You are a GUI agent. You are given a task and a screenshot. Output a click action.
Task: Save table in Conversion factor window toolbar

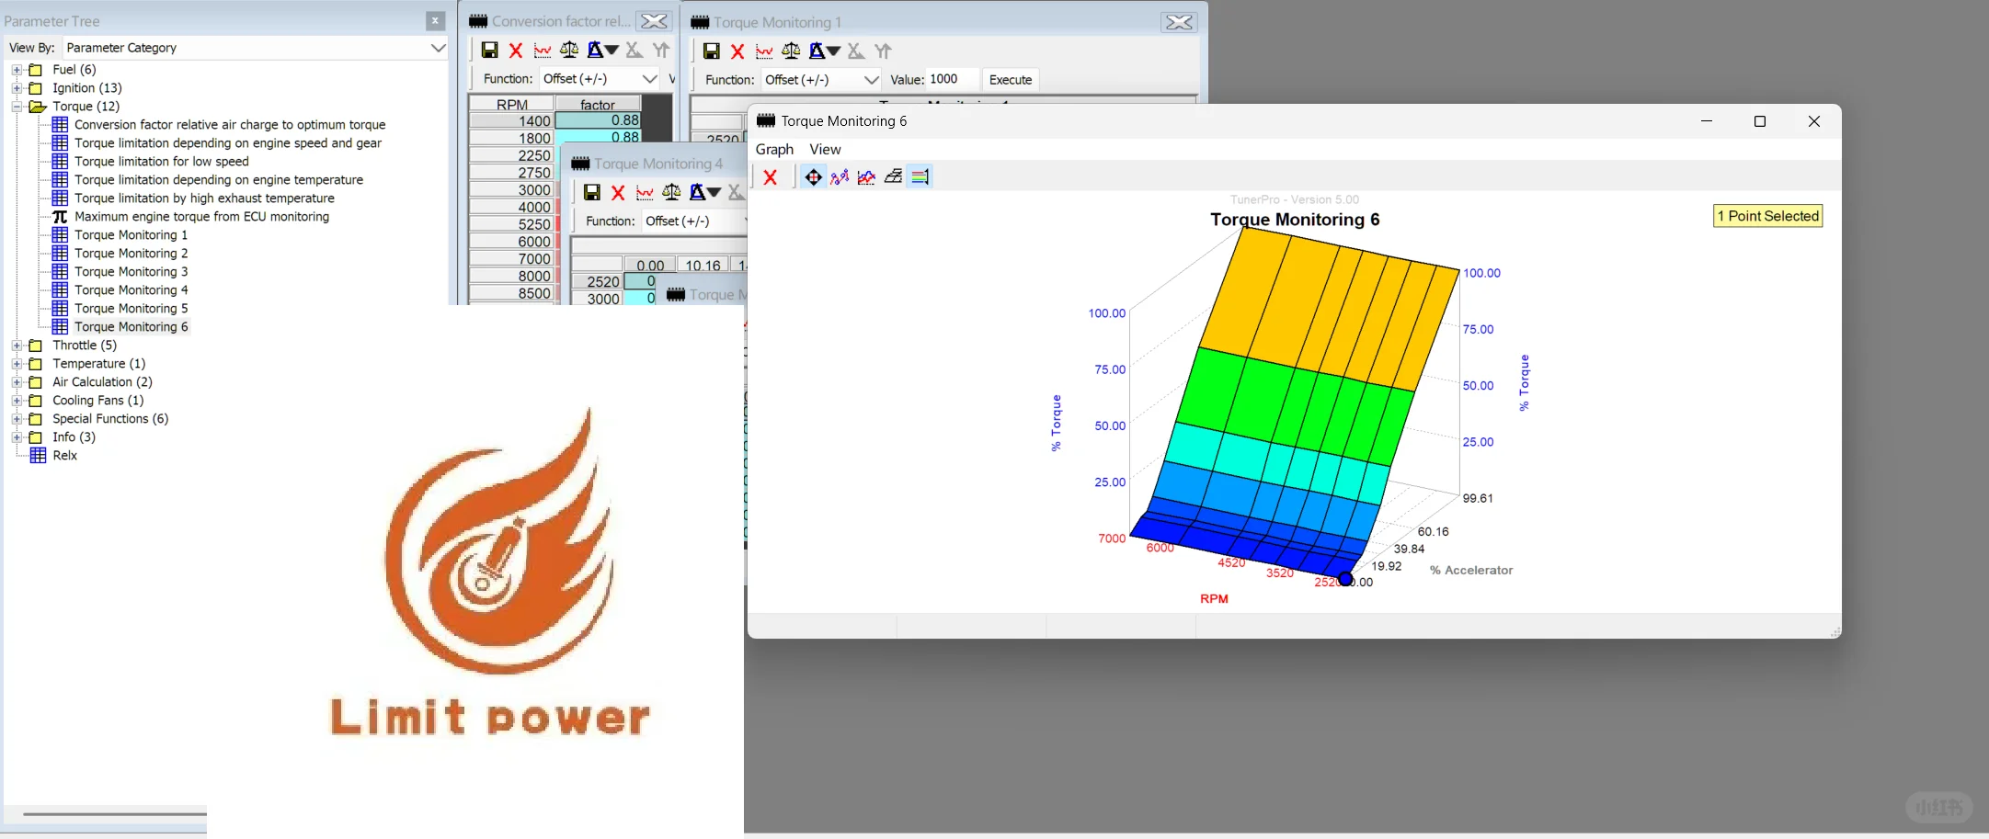[x=489, y=51]
